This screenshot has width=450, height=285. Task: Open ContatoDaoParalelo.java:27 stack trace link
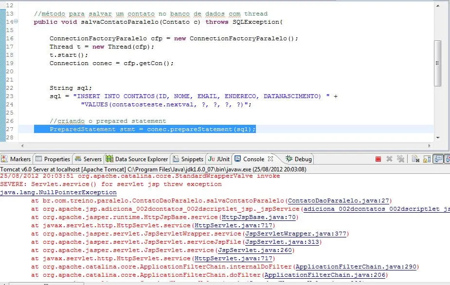tap(339, 201)
